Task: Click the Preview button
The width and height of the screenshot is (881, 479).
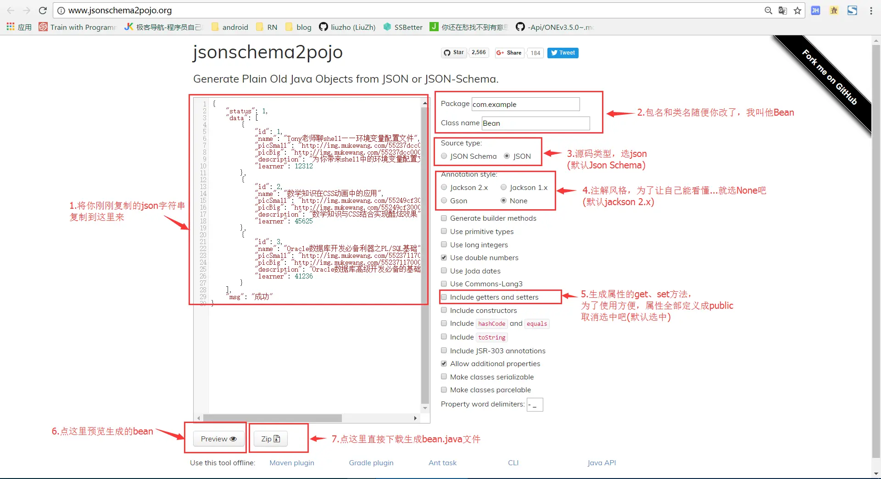Action: 218,439
